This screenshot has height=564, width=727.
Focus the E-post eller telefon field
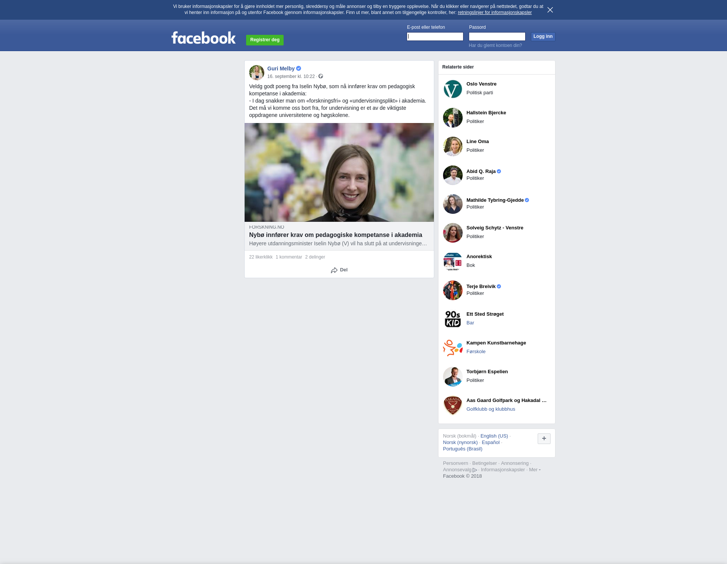(x=435, y=36)
